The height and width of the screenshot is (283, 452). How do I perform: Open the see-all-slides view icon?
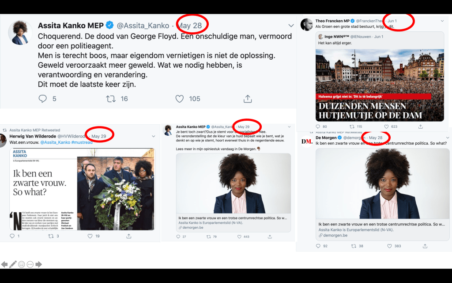(22, 264)
